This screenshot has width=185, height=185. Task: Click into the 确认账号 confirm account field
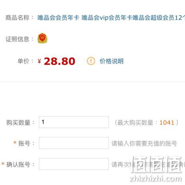tap(74, 164)
